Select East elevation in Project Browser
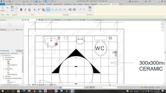 9,80
